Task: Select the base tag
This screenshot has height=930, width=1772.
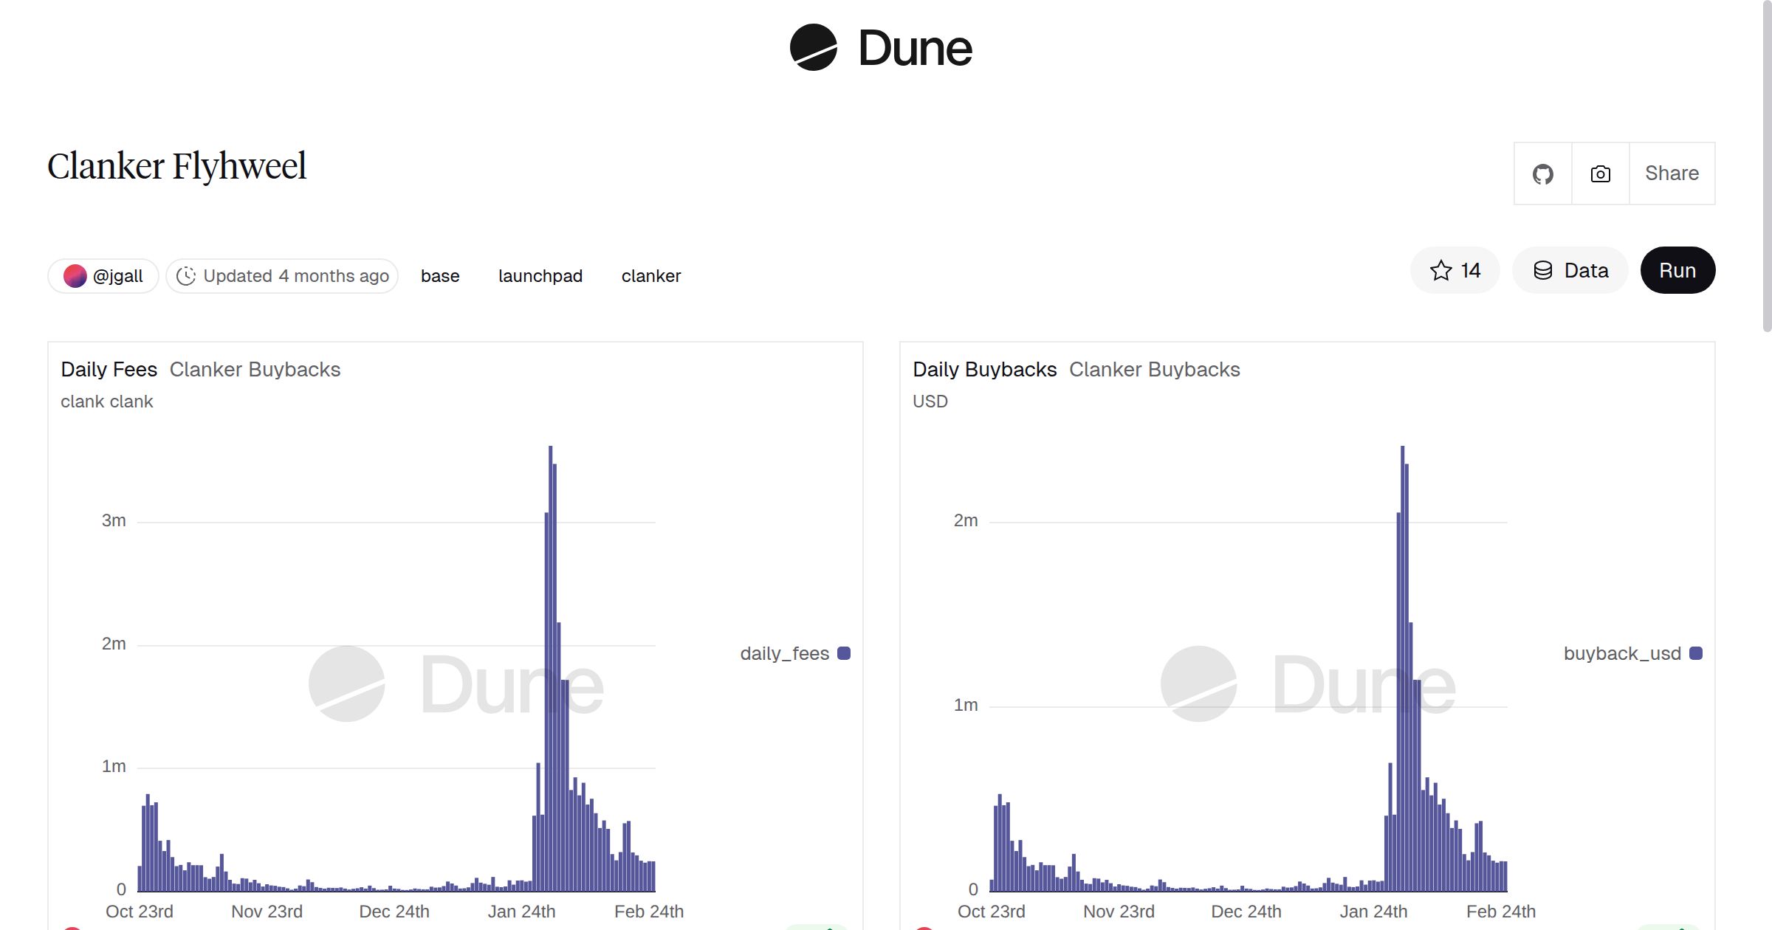Action: (440, 276)
